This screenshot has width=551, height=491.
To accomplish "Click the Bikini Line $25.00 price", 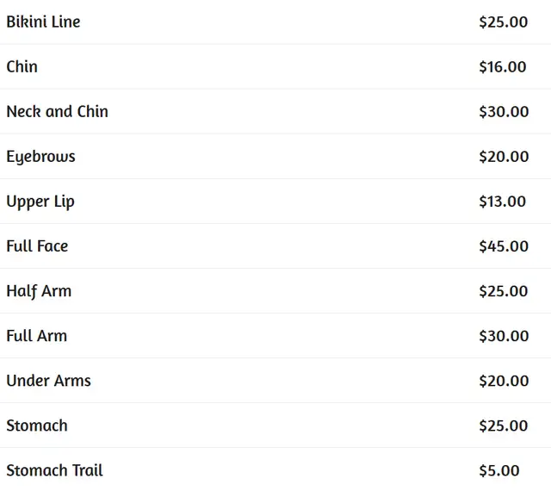I will point(503,22).
